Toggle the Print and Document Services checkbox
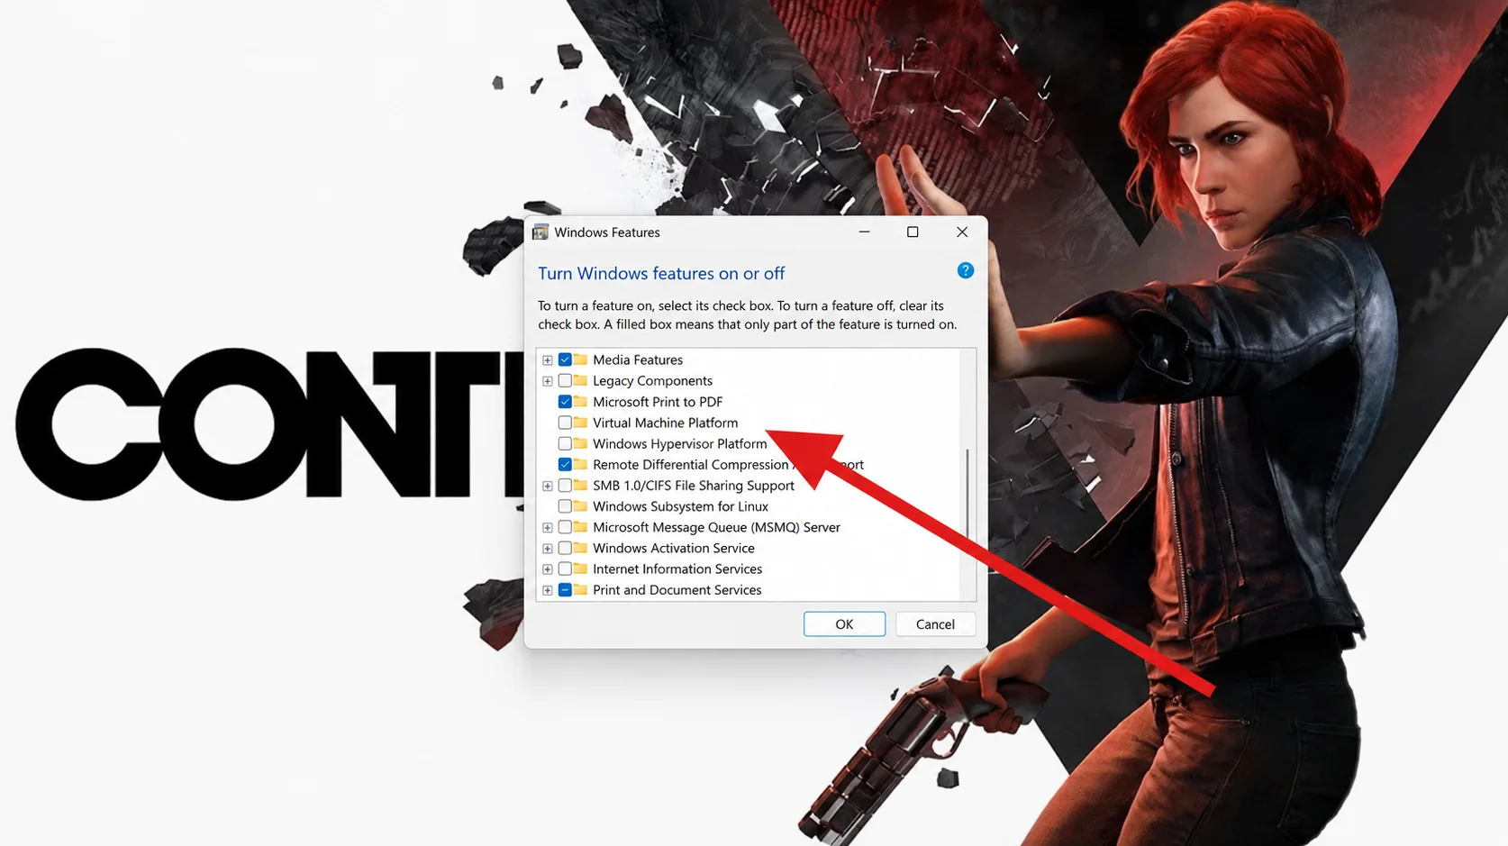Image resolution: width=1508 pixels, height=846 pixels. [565, 589]
